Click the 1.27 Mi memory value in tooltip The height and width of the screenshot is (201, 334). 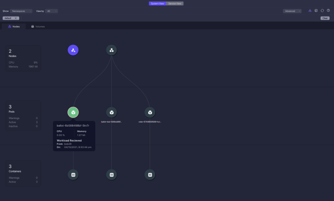pos(81,135)
